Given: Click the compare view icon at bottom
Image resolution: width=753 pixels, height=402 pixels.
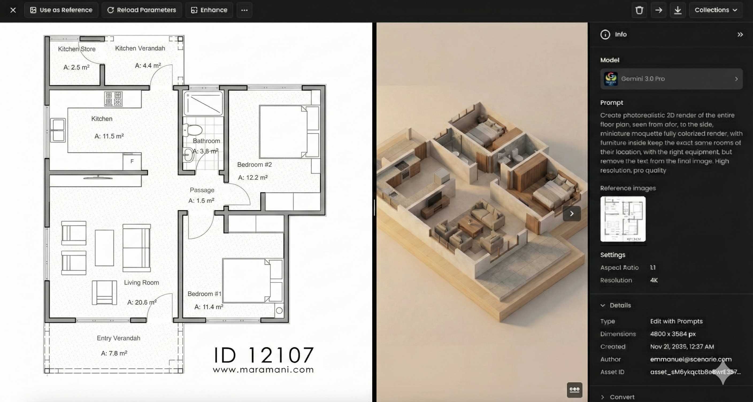Looking at the screenshot, I should click(x=574, y=390).
